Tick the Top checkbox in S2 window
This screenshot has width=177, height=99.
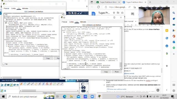coord(61,78)
